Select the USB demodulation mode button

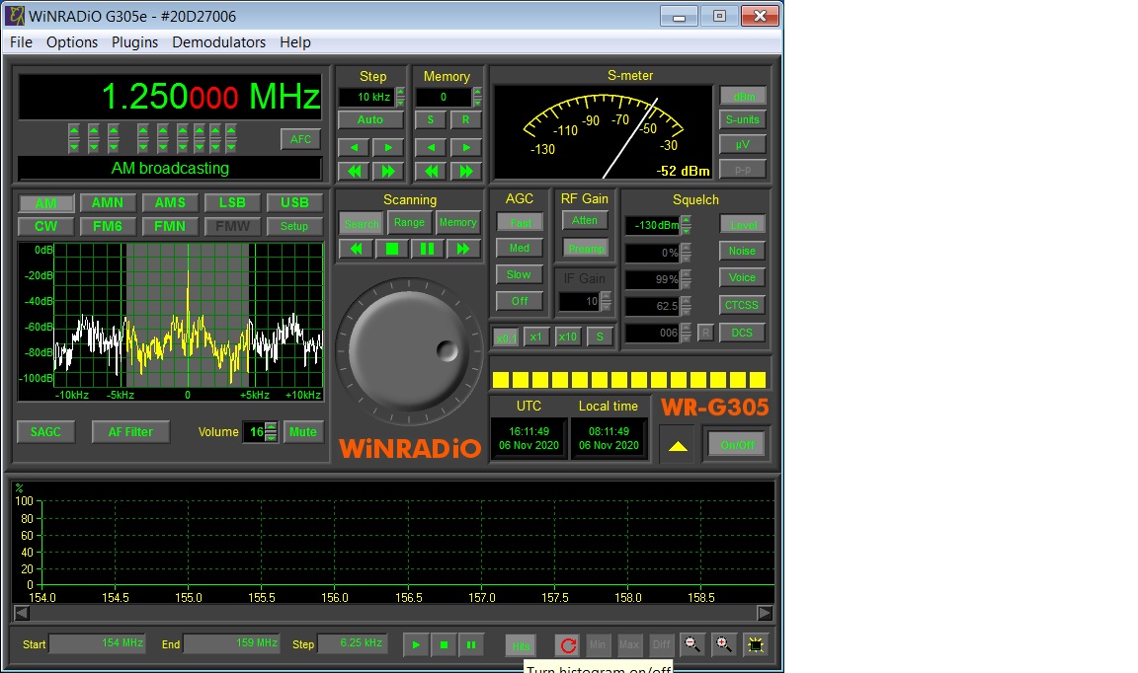294,202
